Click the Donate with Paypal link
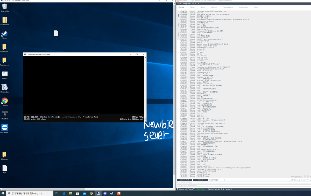Image resolution: width=311 pixels, height=196 pixels. pyautogui.click(x=186, y=189)
